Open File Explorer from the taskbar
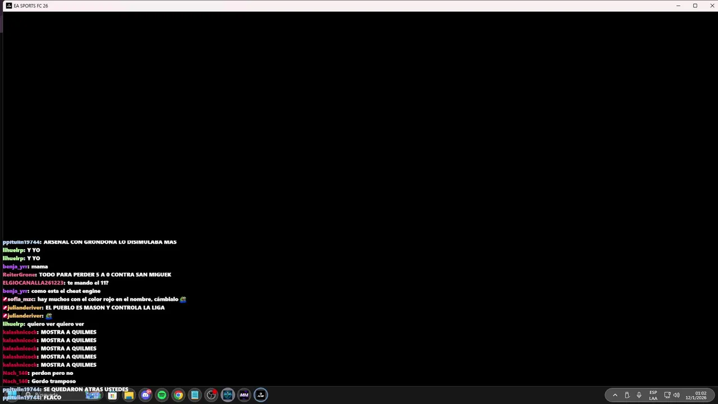718x404 pixels. click(128, 395)
